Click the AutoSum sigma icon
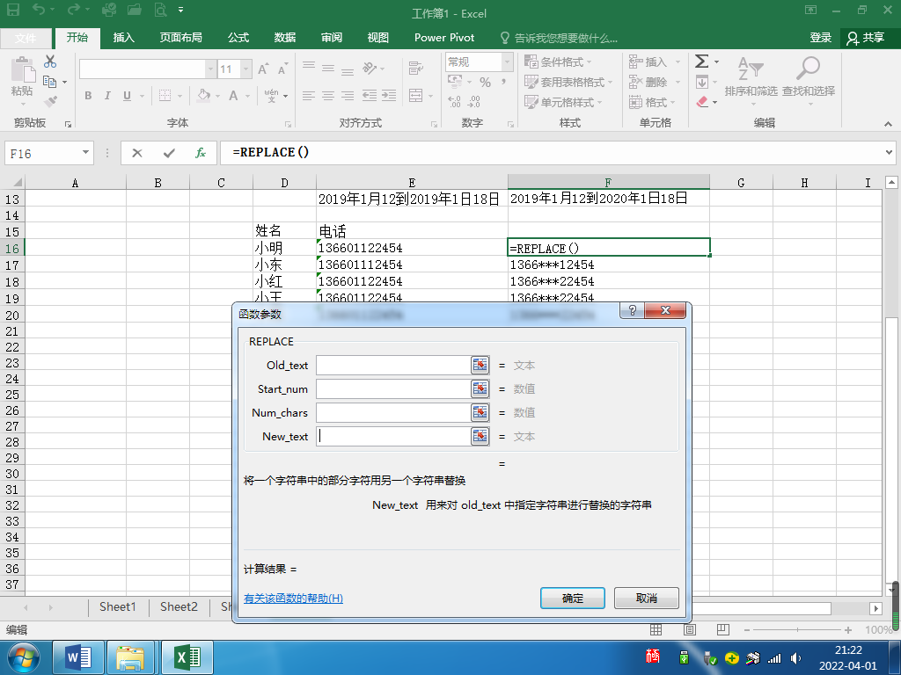This screenshot has width=901, height=675. click(x=701, y=62)
